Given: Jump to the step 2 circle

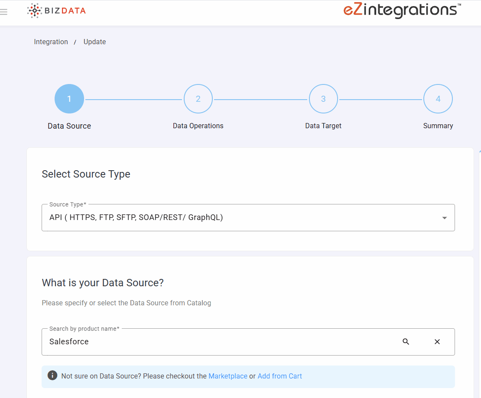Looking at the screenshot, I should click(198, 99).
